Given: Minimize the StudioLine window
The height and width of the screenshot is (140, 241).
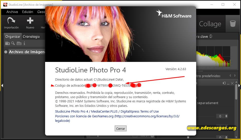Looking at the screenshot, I should click(212, 4).
